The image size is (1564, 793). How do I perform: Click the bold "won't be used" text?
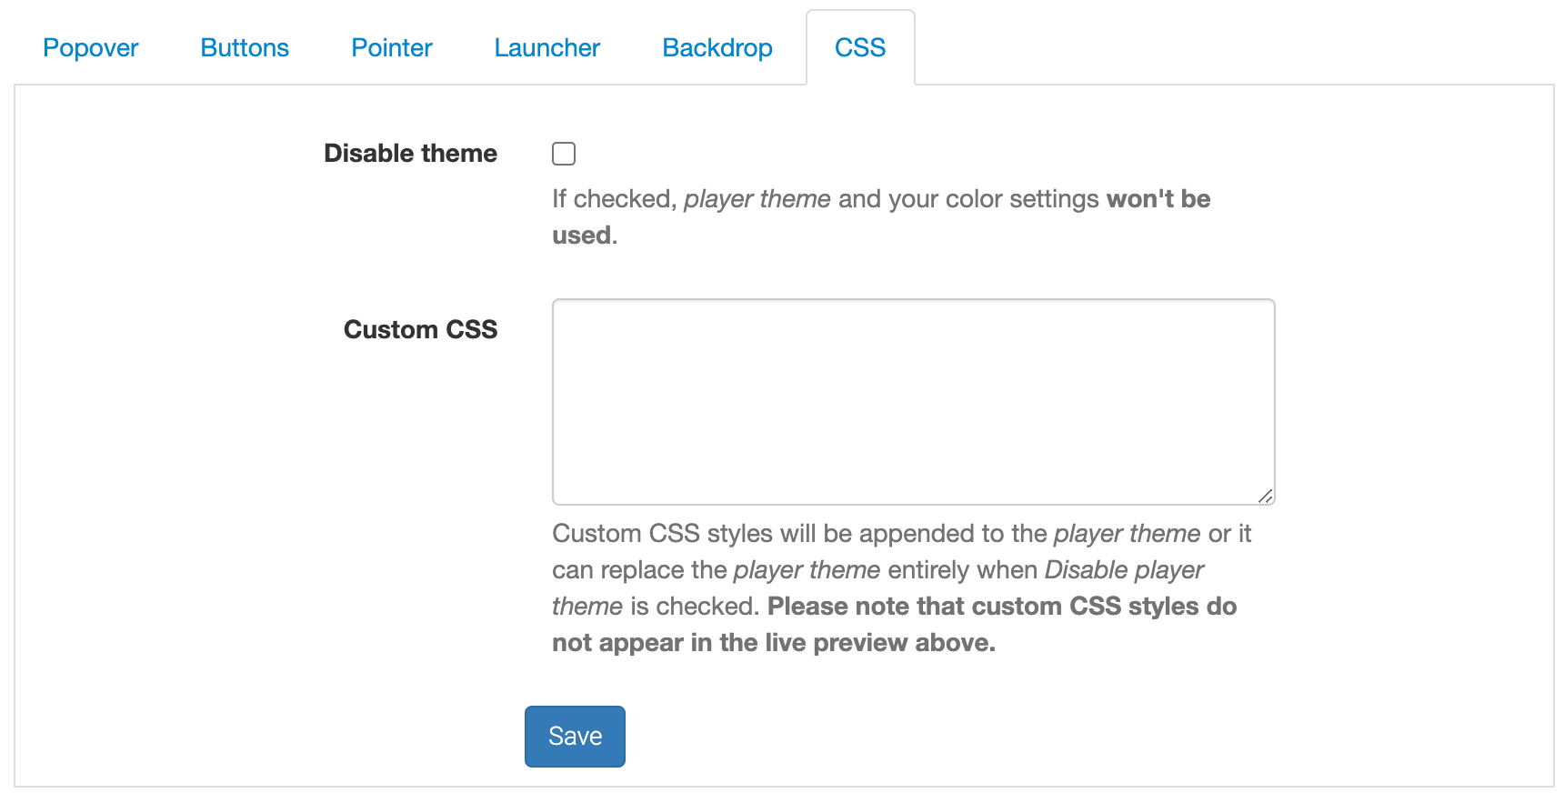(x=1158, y=199)
